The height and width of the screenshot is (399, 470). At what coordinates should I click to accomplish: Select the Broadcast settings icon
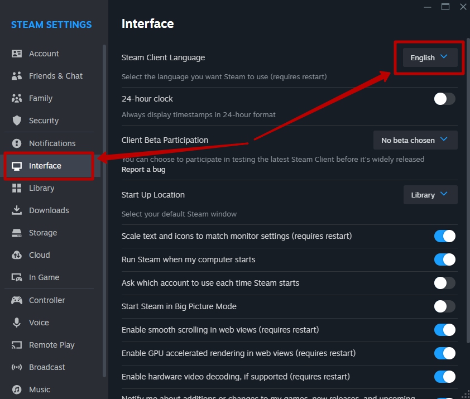[x=17, y=367]
